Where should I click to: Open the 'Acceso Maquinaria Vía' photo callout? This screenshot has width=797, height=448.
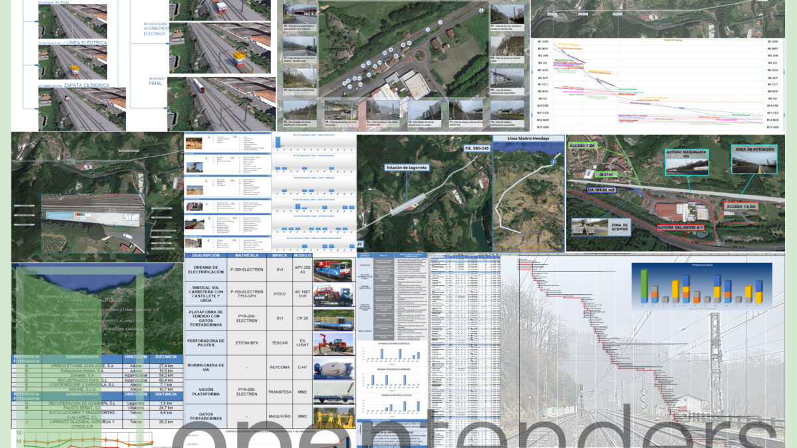tap(686, 162)
